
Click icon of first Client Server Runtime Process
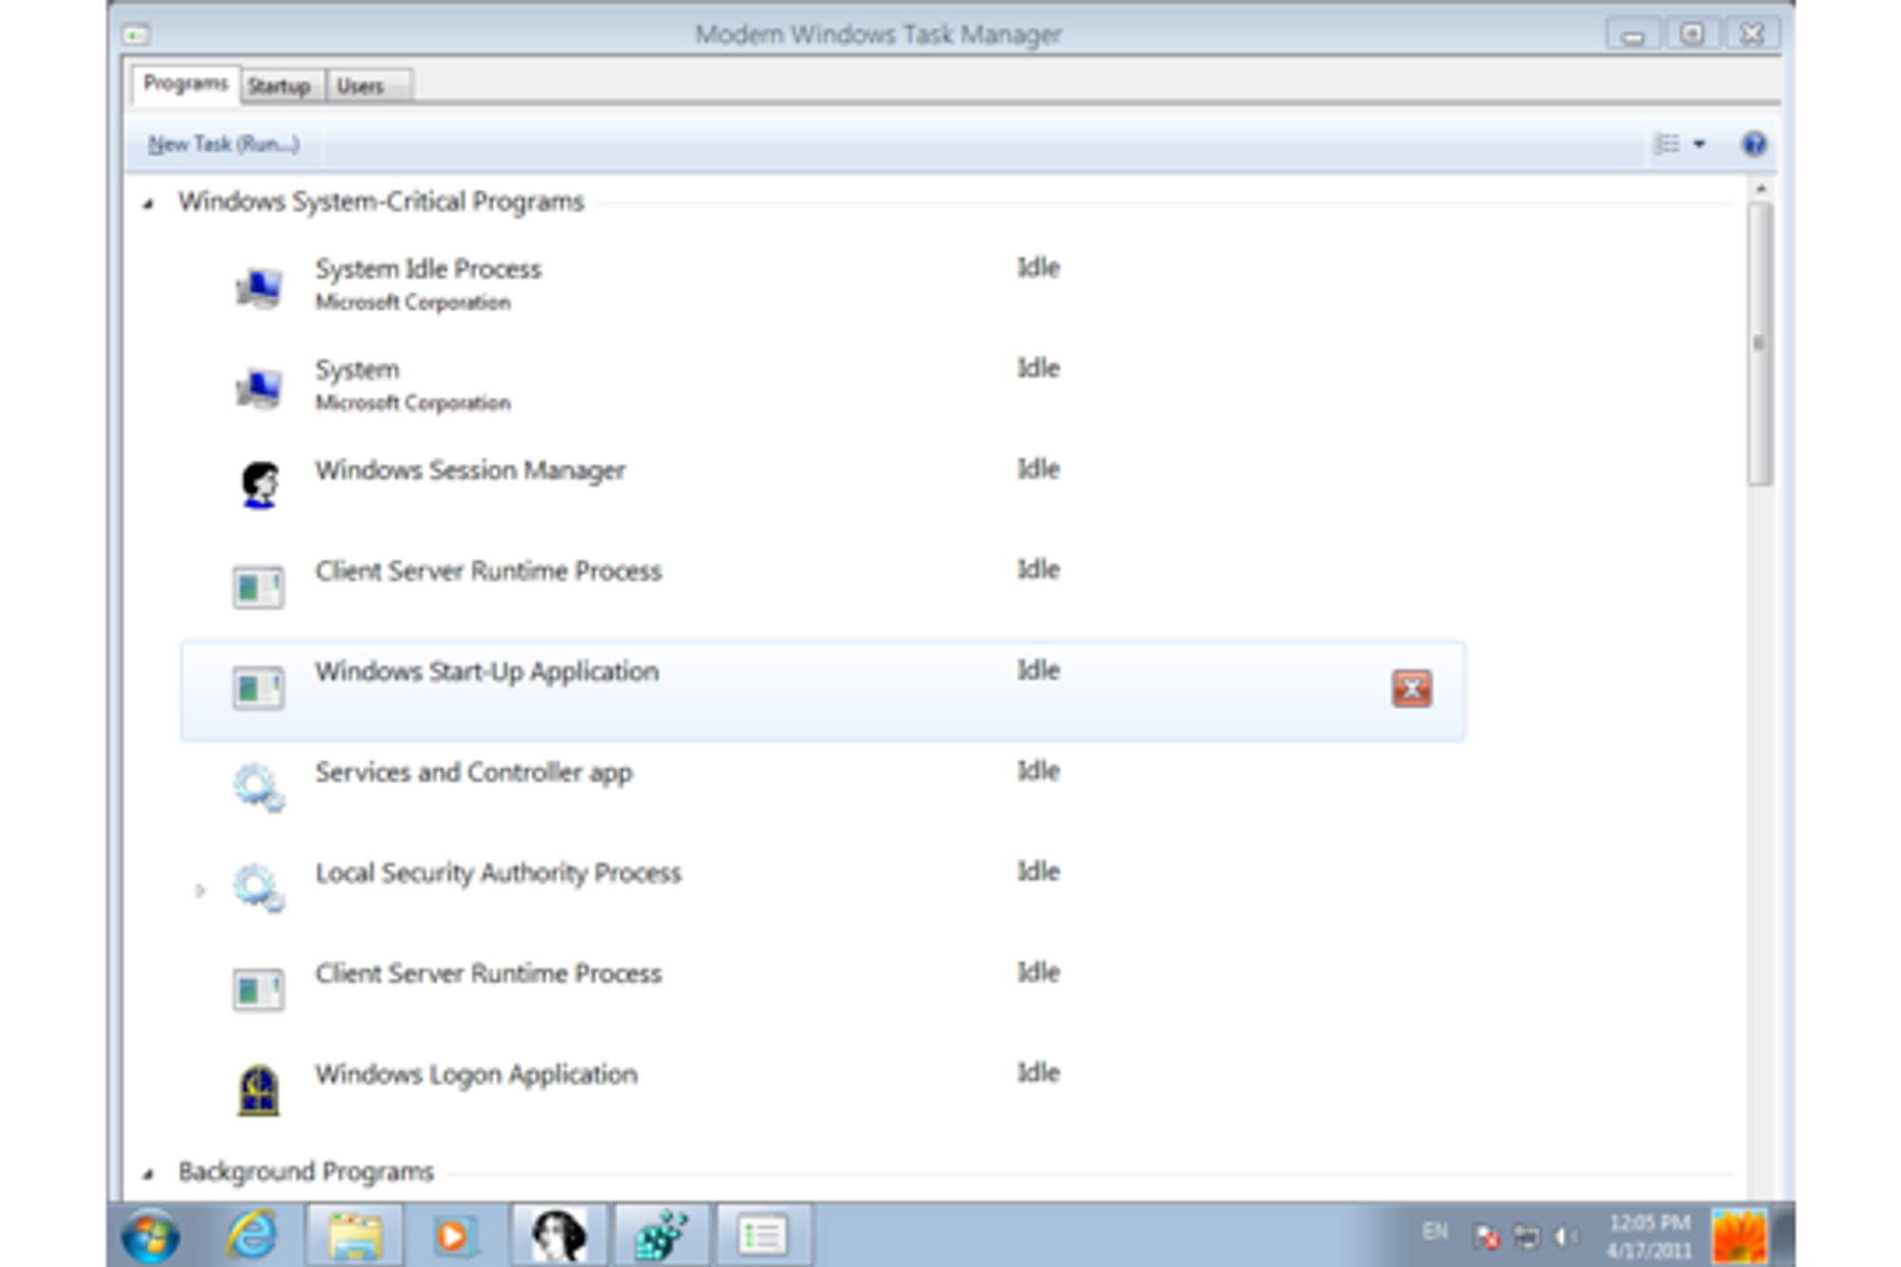point(259,587)
